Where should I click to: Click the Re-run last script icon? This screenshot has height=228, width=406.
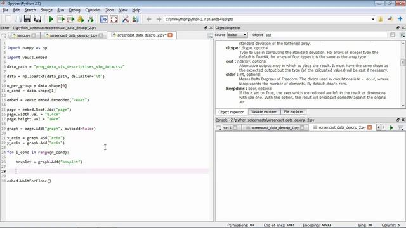[91, 19]
